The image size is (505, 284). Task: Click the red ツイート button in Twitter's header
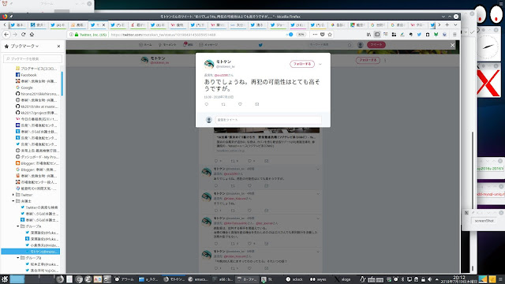pos(376,45)
